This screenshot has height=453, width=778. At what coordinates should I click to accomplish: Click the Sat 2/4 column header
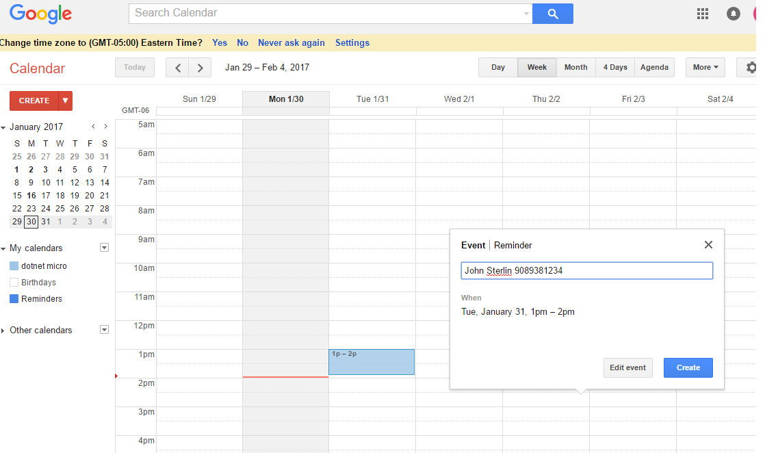coord(720,99)
